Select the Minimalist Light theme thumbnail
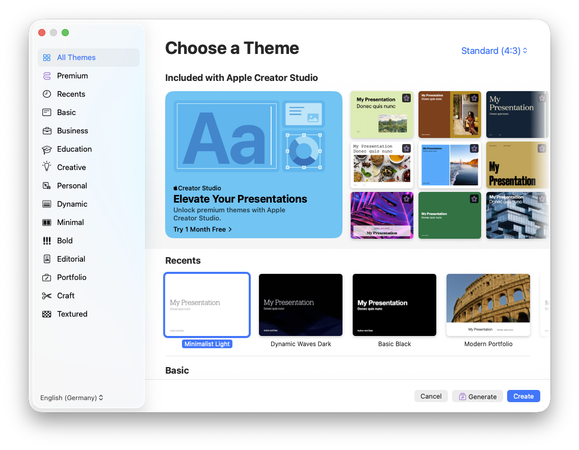The width and height of the screenshot is (579, 450). (x=207, y=305)
